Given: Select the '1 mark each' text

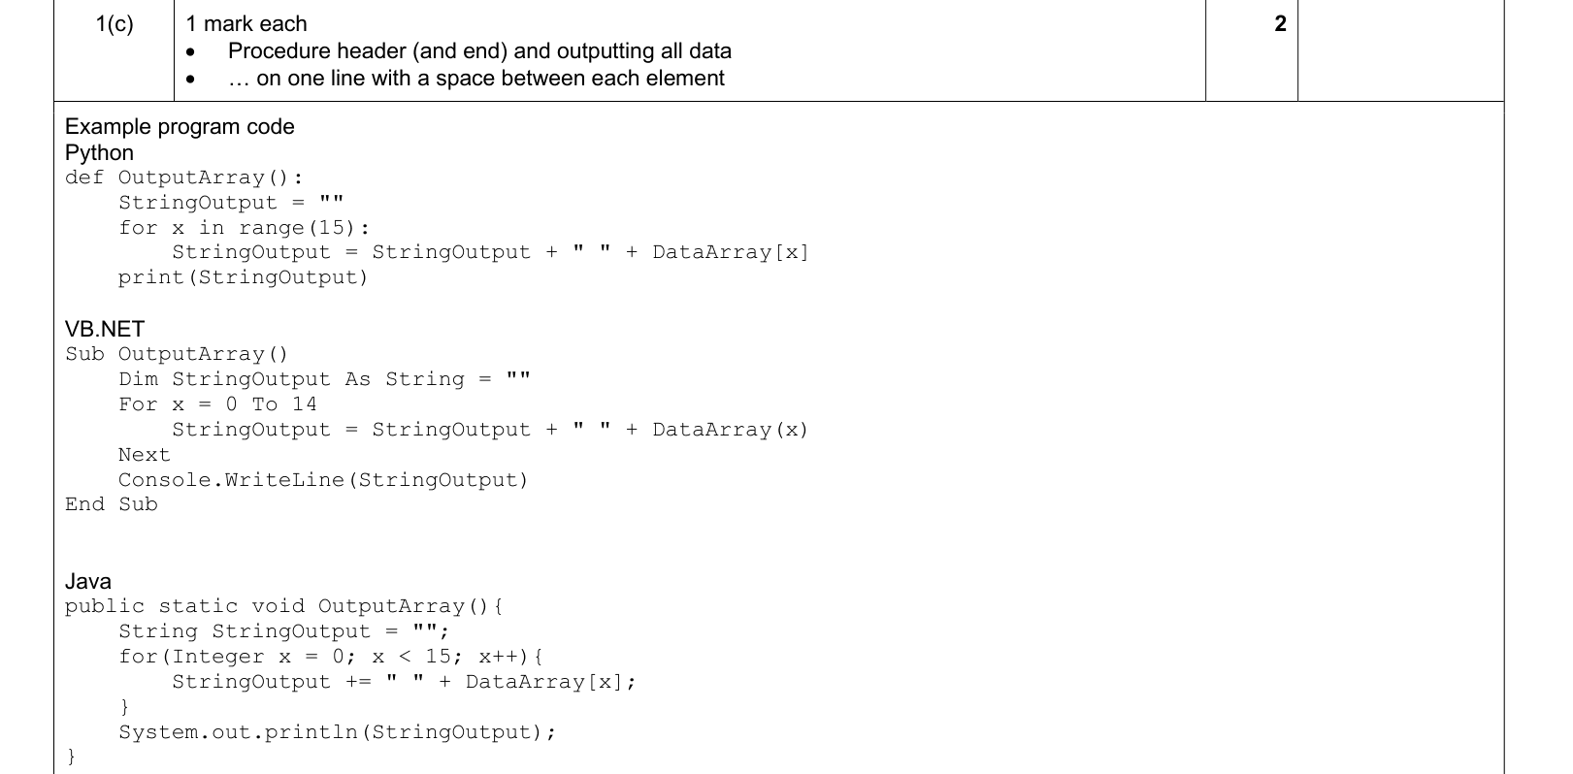Looking at the screenshot, I should (x=246, y=24).
